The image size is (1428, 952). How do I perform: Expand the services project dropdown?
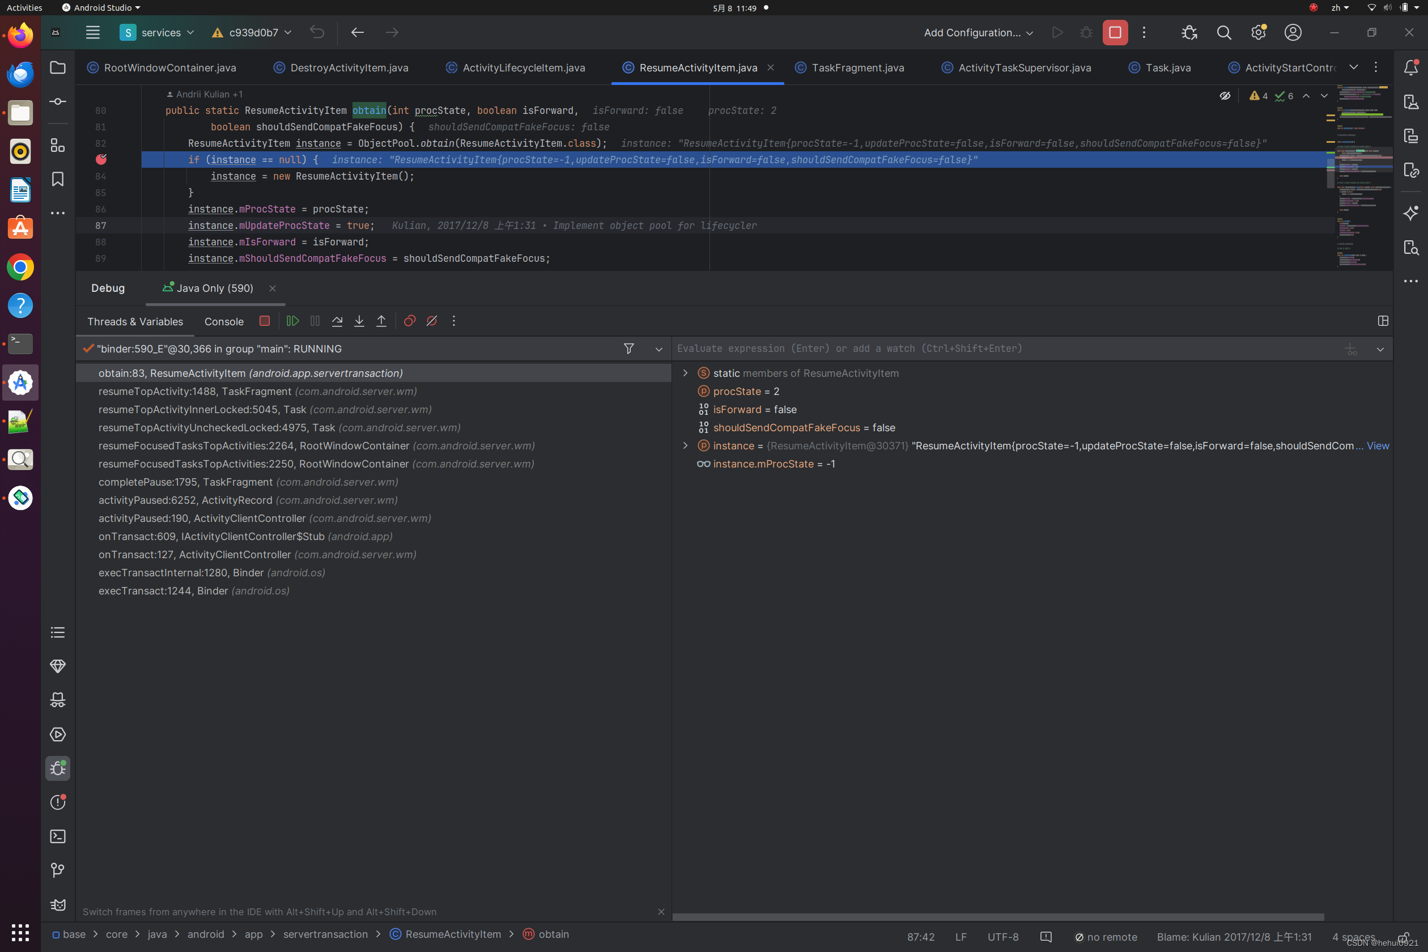pyautogui.click(x=156, y=33)
